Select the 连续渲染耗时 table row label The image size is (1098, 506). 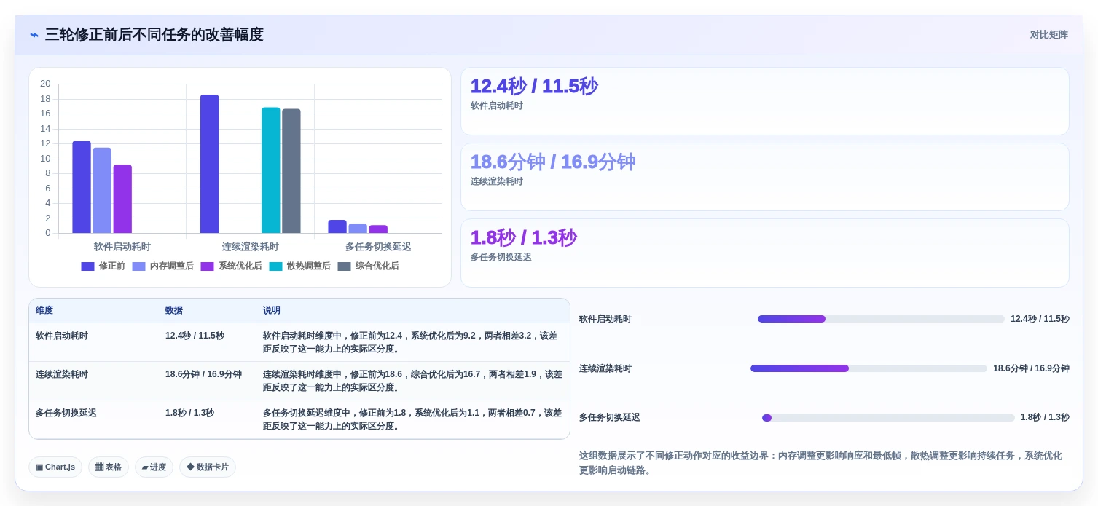pyautogui.click(x=62, y=374)
